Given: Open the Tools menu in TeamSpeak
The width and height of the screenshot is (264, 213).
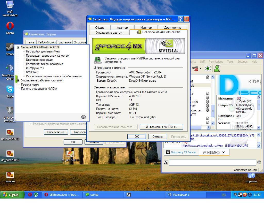Looking at the screenshot, I should (x=230, y=62).
